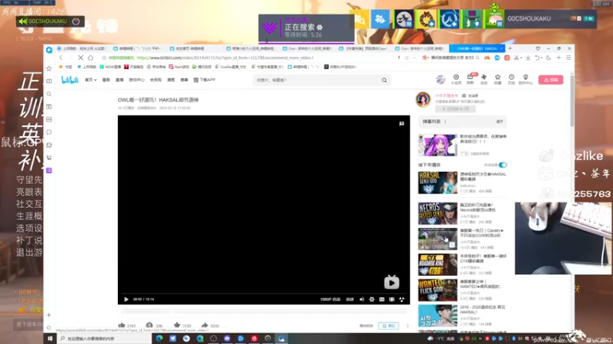Viewport: 613px width, 344px height.
Task: Click the search magnifier in Bilibili search box
Action: [385, 80]
